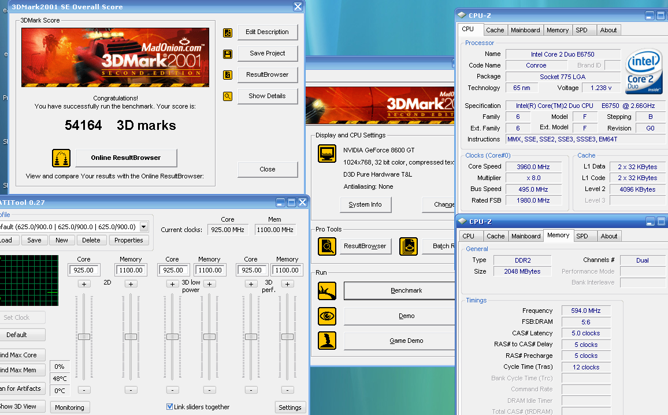
Task: Click Show Details button
Action: (x=267, y=96)
